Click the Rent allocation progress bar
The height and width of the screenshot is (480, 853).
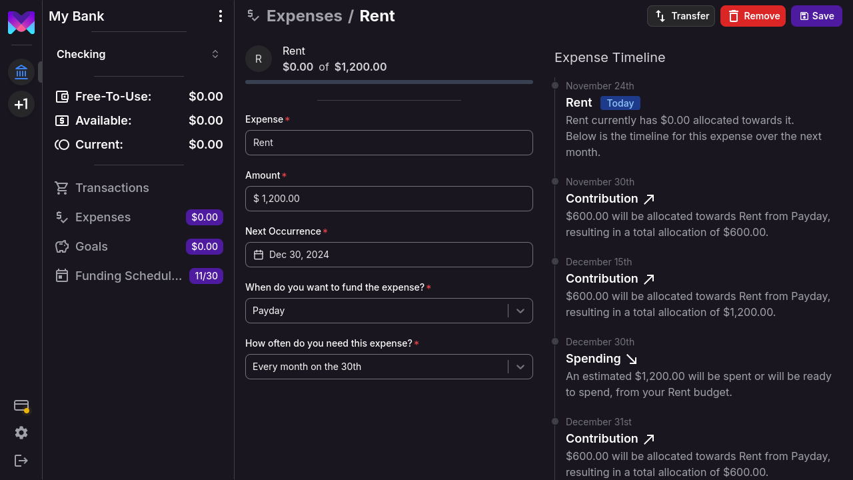[x=389, y=82]
